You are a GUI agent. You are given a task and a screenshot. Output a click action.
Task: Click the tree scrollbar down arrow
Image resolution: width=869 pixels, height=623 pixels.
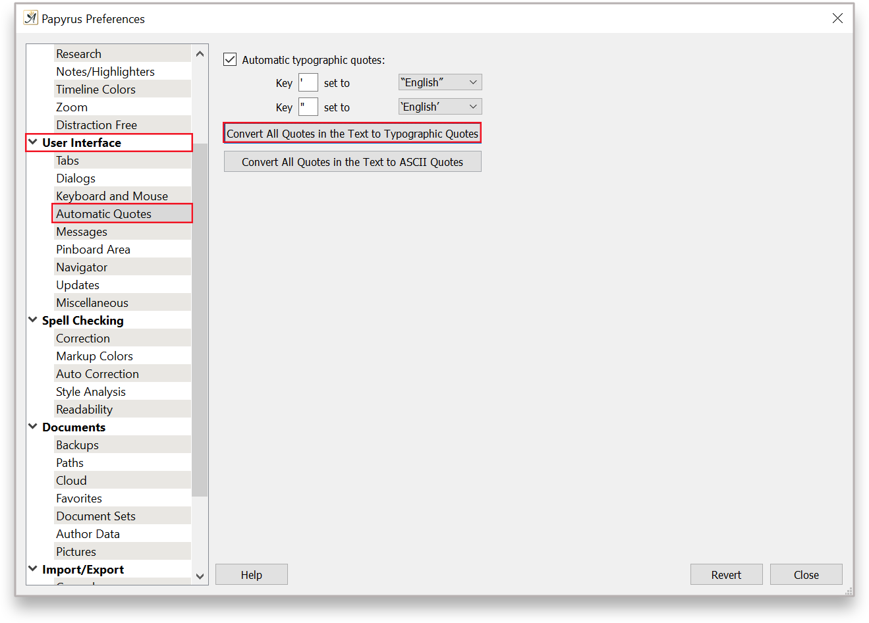[x=200, y=576]
